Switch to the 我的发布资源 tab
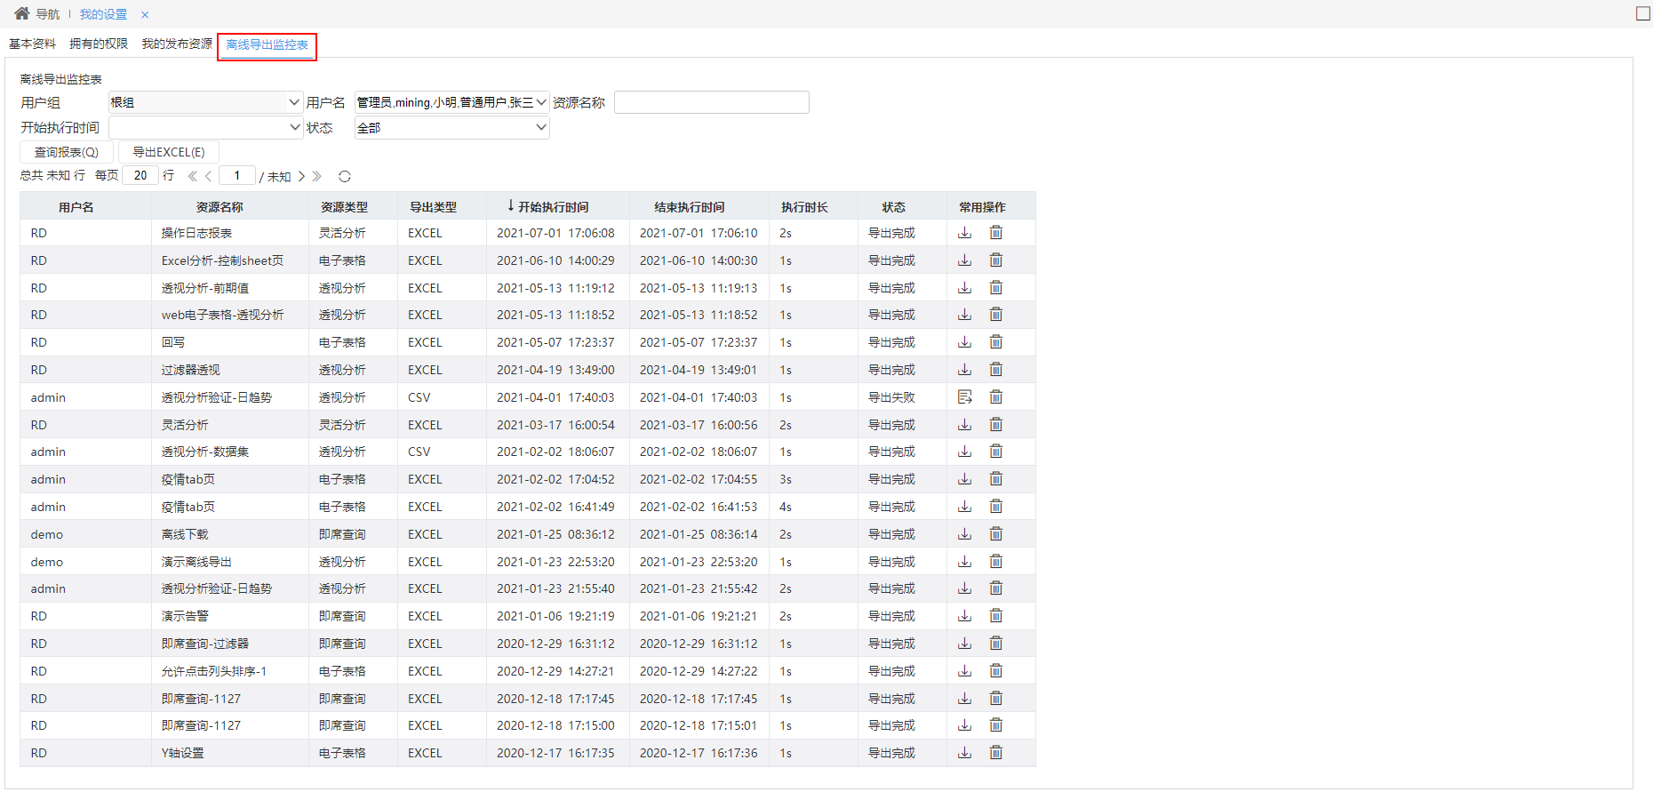1653x792 pixels. [x=178, y=44]
